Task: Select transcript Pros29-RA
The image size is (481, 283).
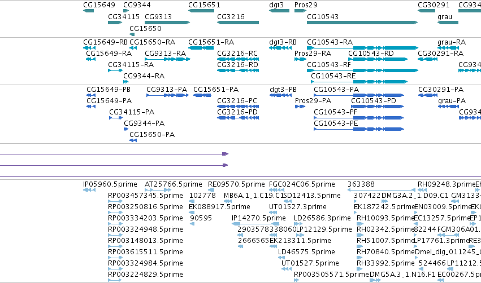Action: point(313,54)
